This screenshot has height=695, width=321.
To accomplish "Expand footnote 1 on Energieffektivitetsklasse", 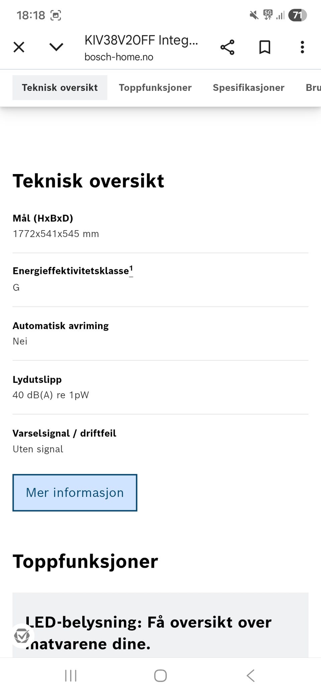I will point(131,269).
